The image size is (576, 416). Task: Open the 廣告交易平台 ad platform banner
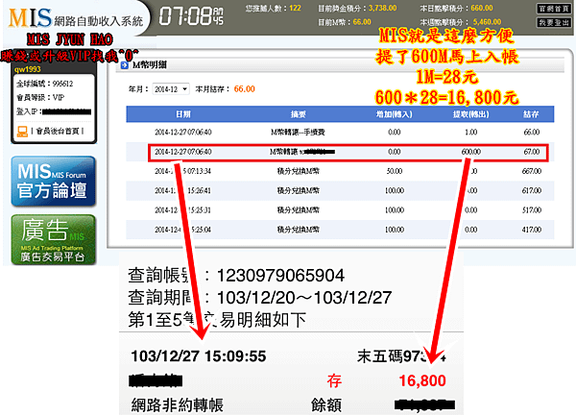[53, 240]
